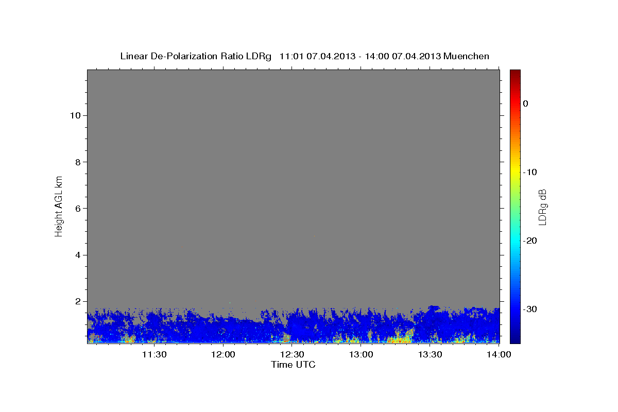This screenshot has width=618, height=412.
Task: Click the height tick label 6
Action: pos(78,209)
